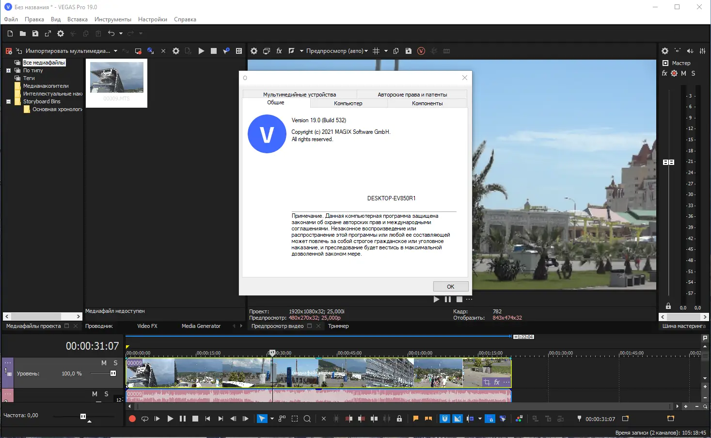This screenshot has width=711, height=438.
Task: Copy preview snapshot to clipboard
Action: 396,51
